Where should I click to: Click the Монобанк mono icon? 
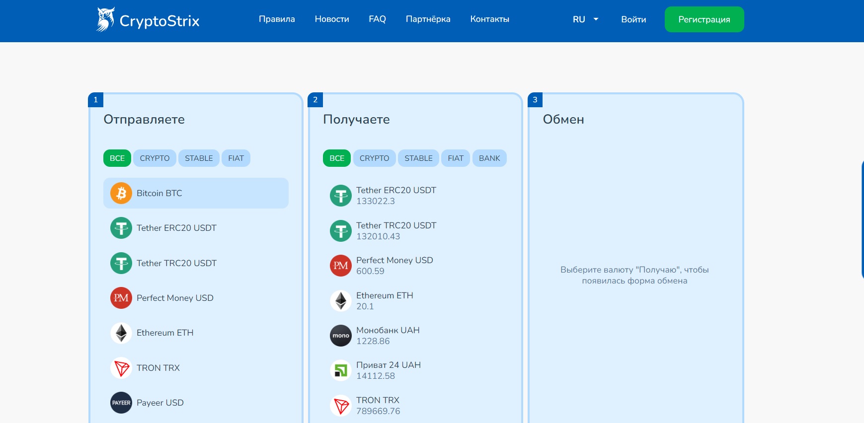pyautogui.click(x=341, y=336)
